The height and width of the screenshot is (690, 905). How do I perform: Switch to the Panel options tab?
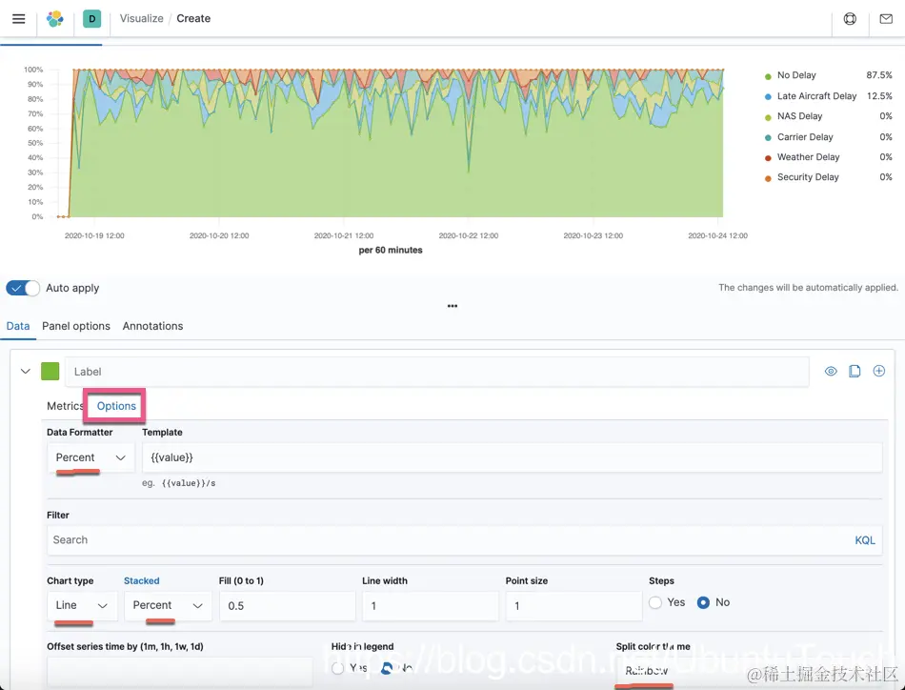(x=76, y=326)
